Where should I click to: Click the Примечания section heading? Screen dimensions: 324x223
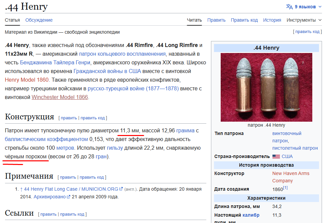[29, 176]
